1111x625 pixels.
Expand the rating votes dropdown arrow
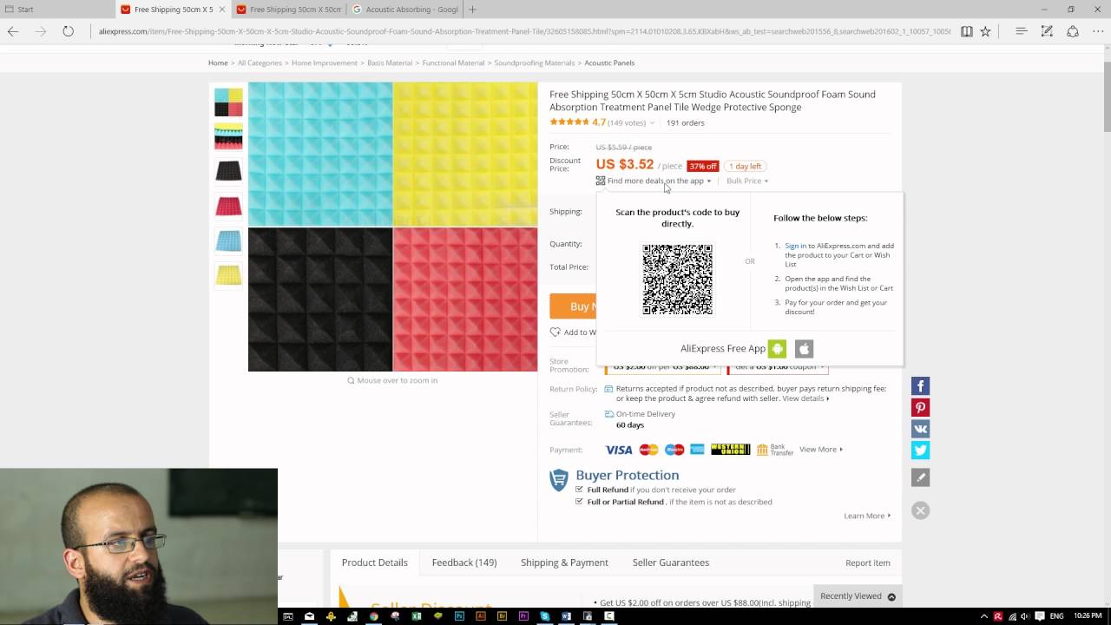[x=652, y=123]
